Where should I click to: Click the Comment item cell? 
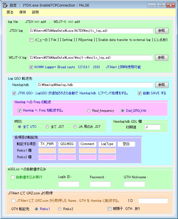pos(88,144)
